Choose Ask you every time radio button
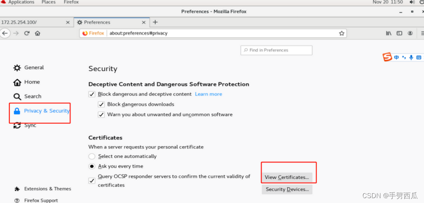 [x=92, y=166]
